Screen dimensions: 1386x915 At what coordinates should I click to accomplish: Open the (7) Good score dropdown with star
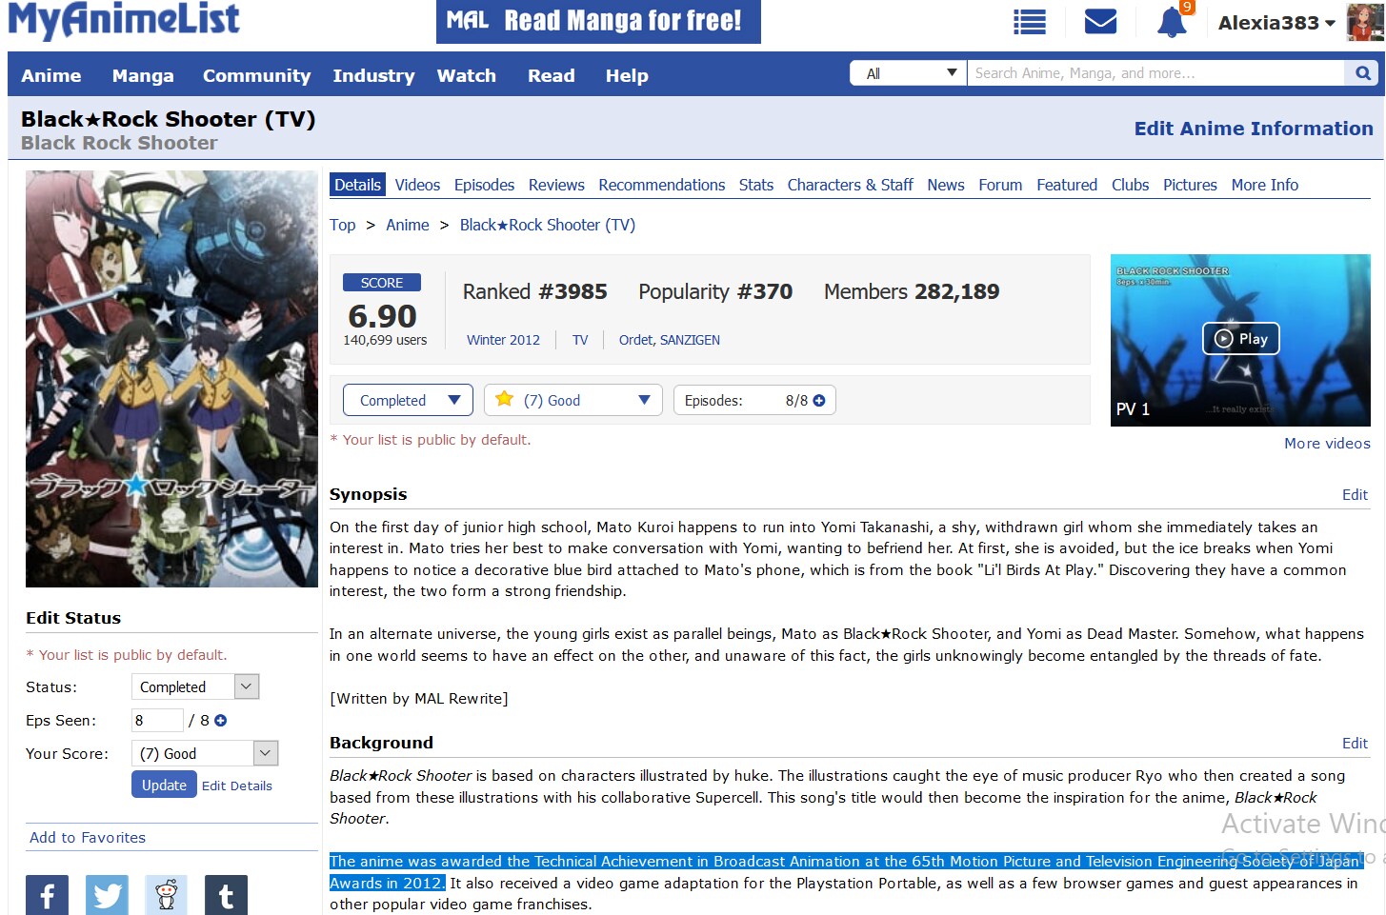(x=573, y=401)
